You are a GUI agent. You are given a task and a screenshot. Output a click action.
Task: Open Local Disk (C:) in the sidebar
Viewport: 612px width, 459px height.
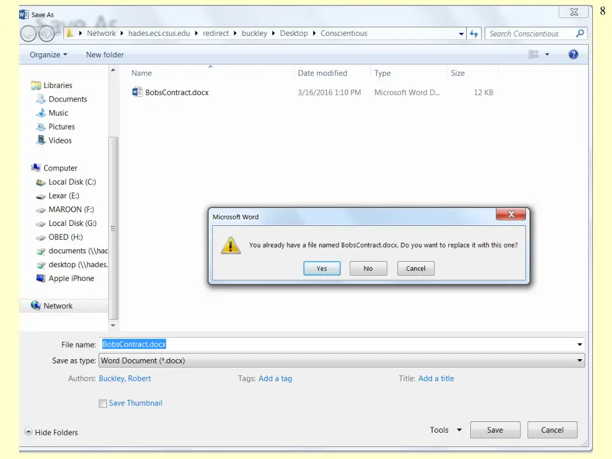tap(72, 182)
